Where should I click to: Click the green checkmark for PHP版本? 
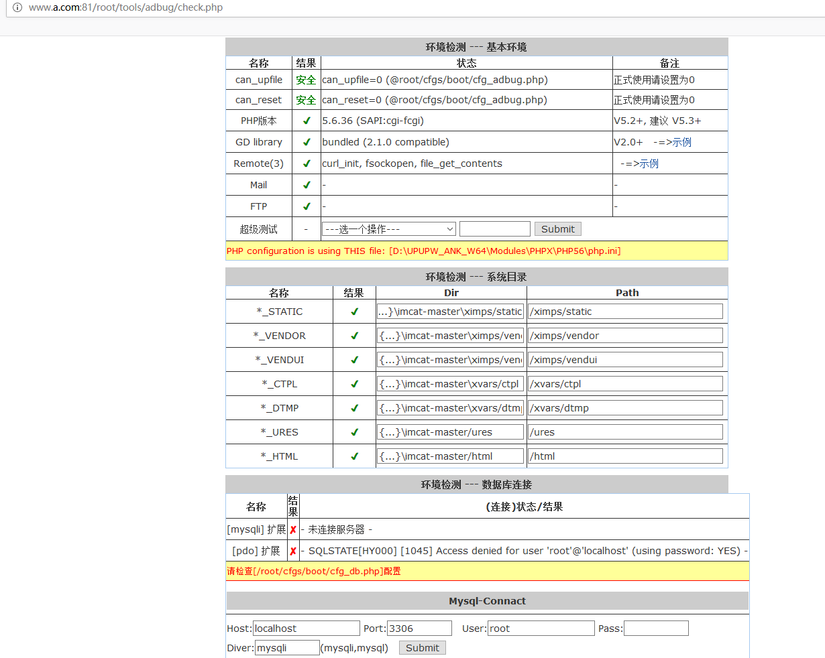[307, 121]
